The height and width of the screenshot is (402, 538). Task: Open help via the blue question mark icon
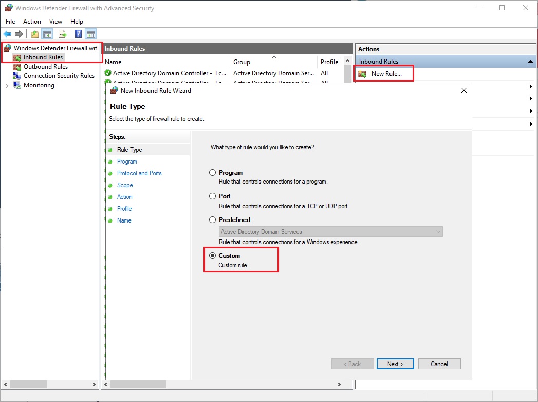[78, 34]
